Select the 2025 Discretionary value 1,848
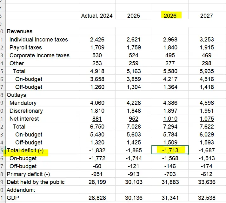Viewport: 226px width, 203px height. pyautogui.click(x=133, y=111)
